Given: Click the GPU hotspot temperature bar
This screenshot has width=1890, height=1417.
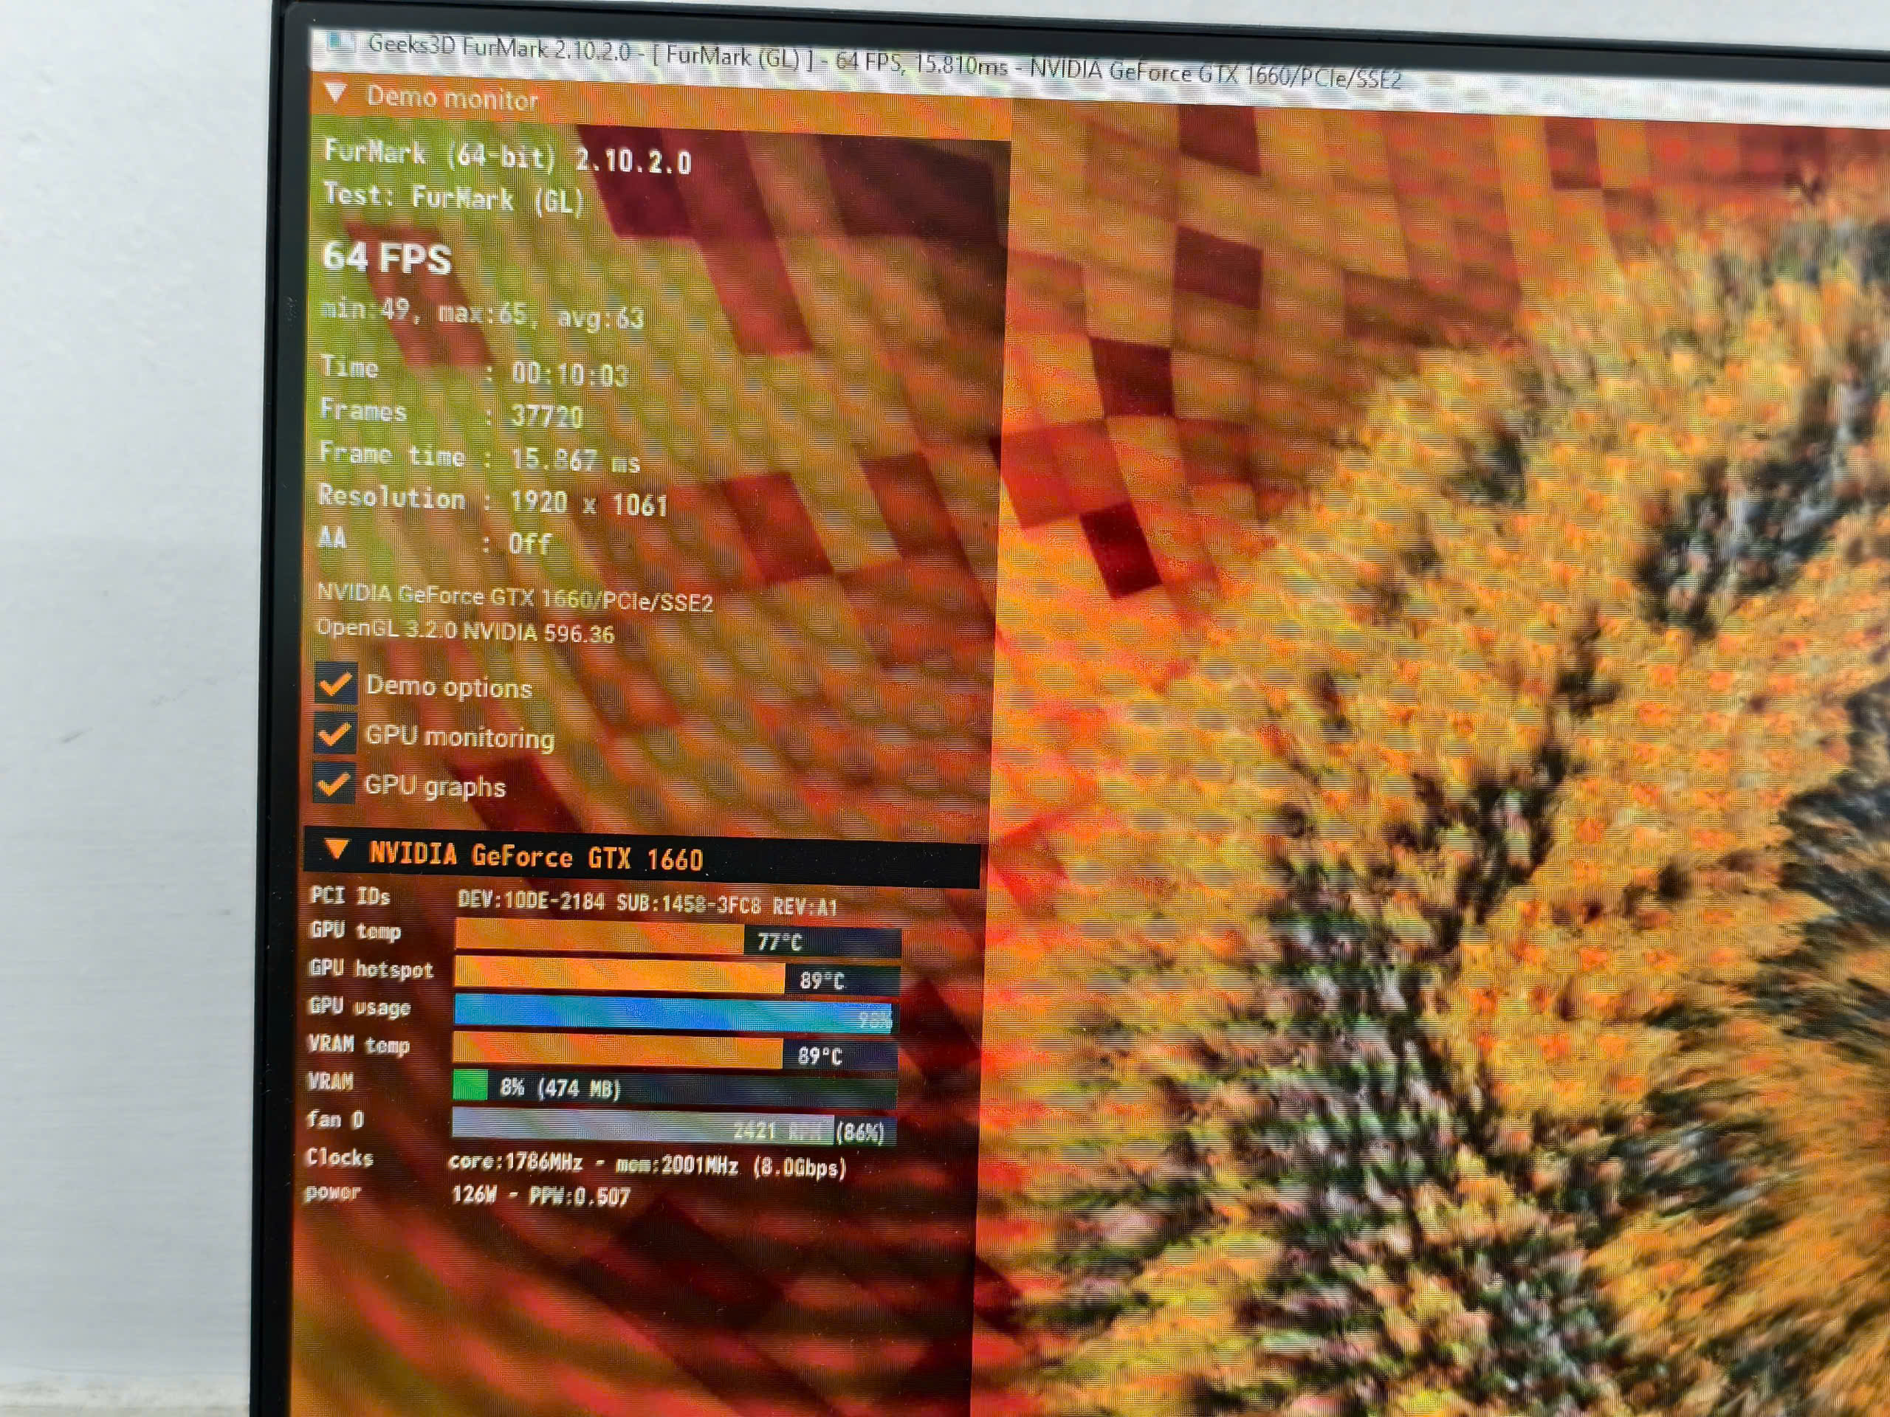Looking at the screenshot, I should (677, 977).
